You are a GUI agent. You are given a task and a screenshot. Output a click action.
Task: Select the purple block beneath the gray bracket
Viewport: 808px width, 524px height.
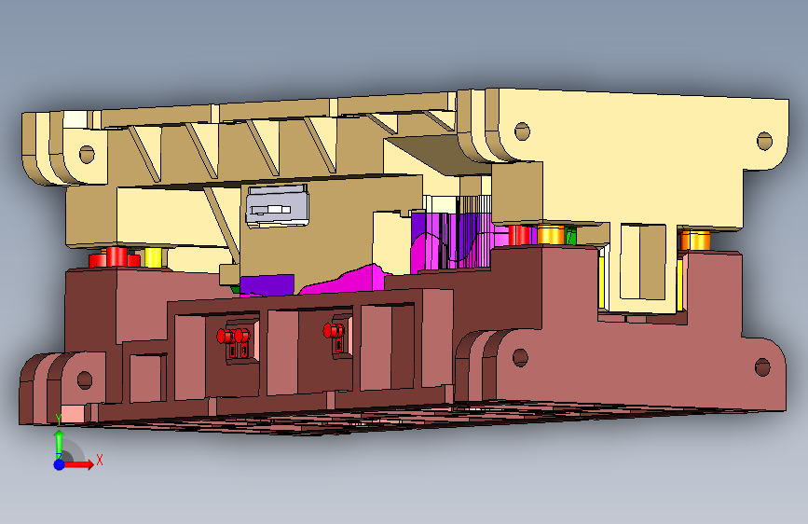[267, 285]
